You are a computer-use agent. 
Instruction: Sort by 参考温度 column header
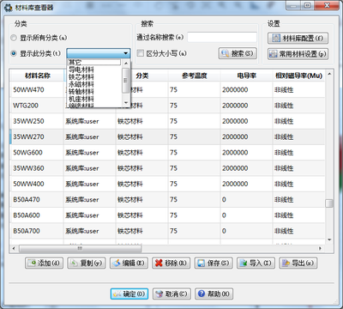(195, 76)
